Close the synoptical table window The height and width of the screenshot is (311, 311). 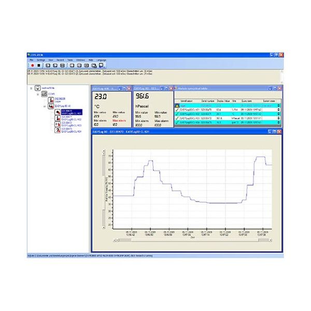tap(279, 89)
